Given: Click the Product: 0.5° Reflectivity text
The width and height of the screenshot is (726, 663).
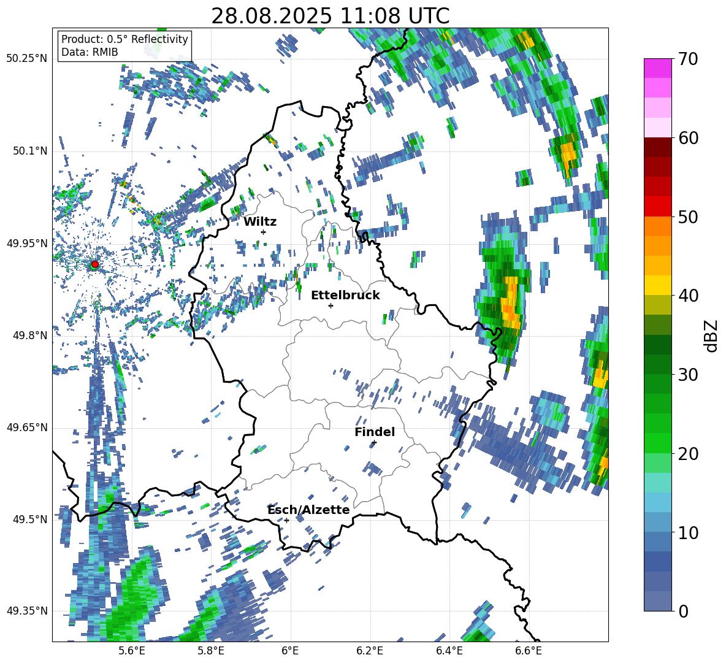Looking at the screenshot, I should coord(124,39).
